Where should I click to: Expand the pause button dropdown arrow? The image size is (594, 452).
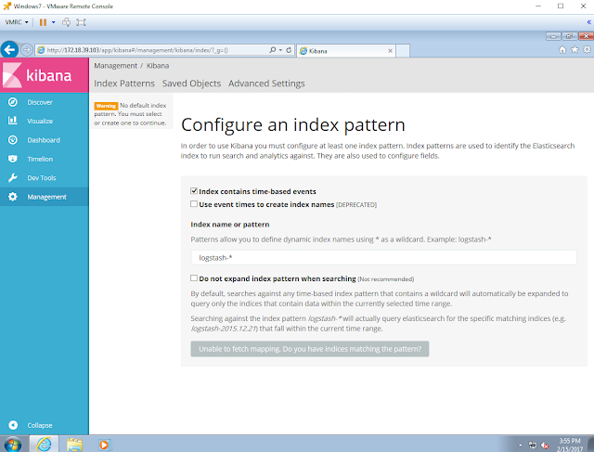coord(54,22)
